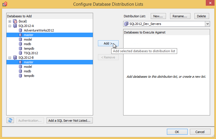216x139 pixels.
Task: Click Add a SQL Server Not Listed...
Action: point(70,121)
